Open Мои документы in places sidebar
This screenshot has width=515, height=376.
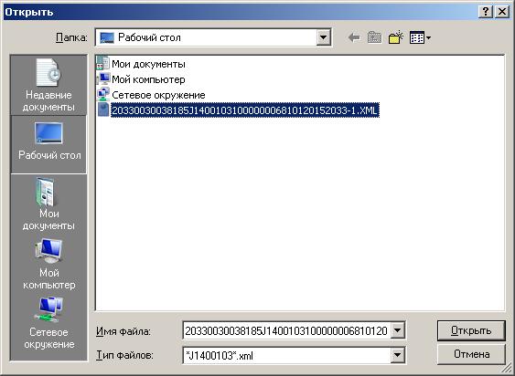[48, 204]
